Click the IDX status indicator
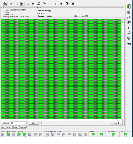Viewport: 133px width, 144px height. (35, 134)
